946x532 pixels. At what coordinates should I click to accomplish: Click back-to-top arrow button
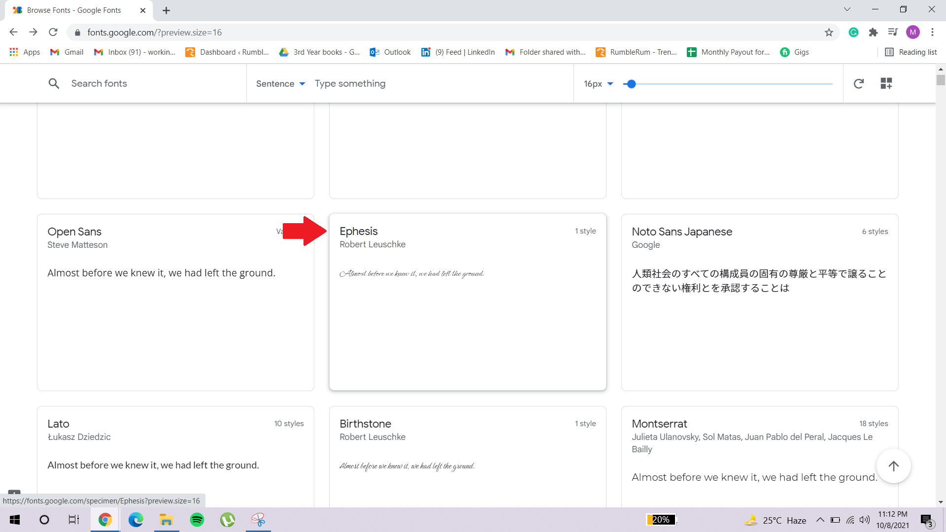[x=894, y=466]
